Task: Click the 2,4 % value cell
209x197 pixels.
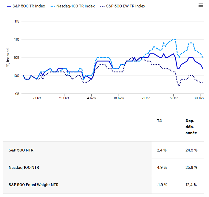Action: pyautogui.click(x=162, y=150)
